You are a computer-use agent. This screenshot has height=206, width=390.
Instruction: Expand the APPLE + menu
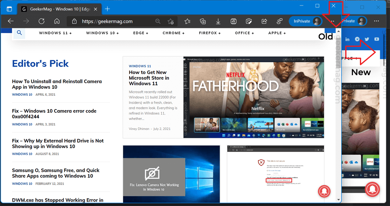click(x=277, y=33)
